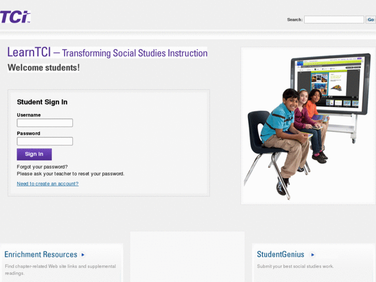Click 'Submit your best social studies work.' text

(x=295, y=266)
